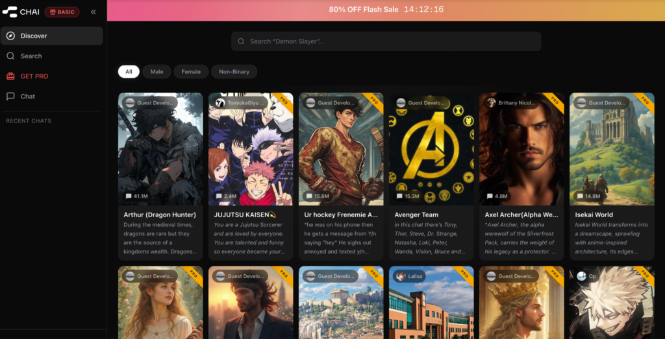Open the school building card by Lalisa
The image size is (665, 339).
[x=431, y=303]
